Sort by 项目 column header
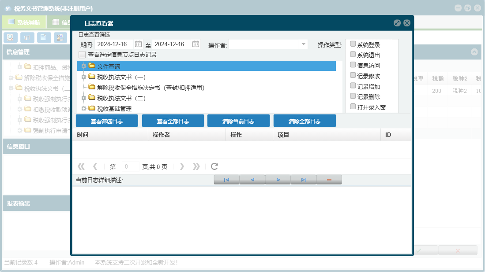 point(327,135)
